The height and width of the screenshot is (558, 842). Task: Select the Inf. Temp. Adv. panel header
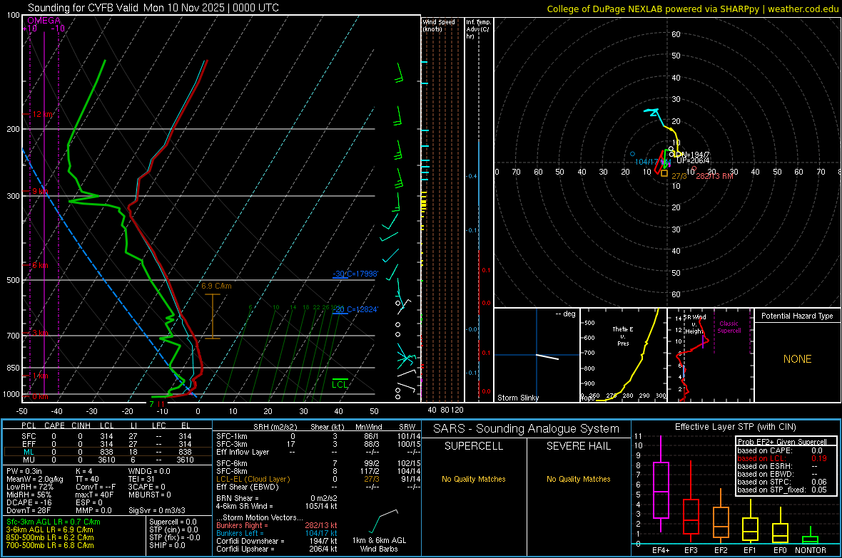point(478,29)
